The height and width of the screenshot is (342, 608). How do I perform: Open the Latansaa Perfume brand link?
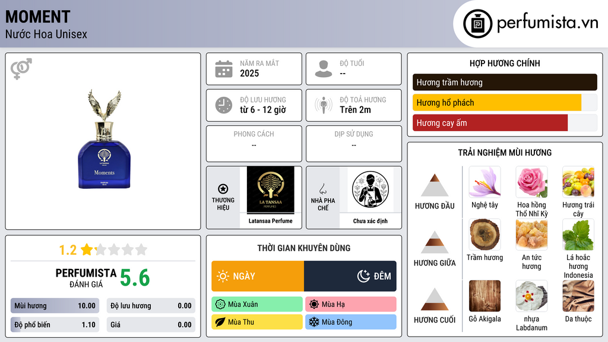271,221
